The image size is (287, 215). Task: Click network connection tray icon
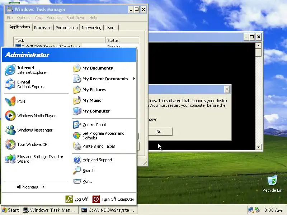pyautogui.click(x=250, y=210)
